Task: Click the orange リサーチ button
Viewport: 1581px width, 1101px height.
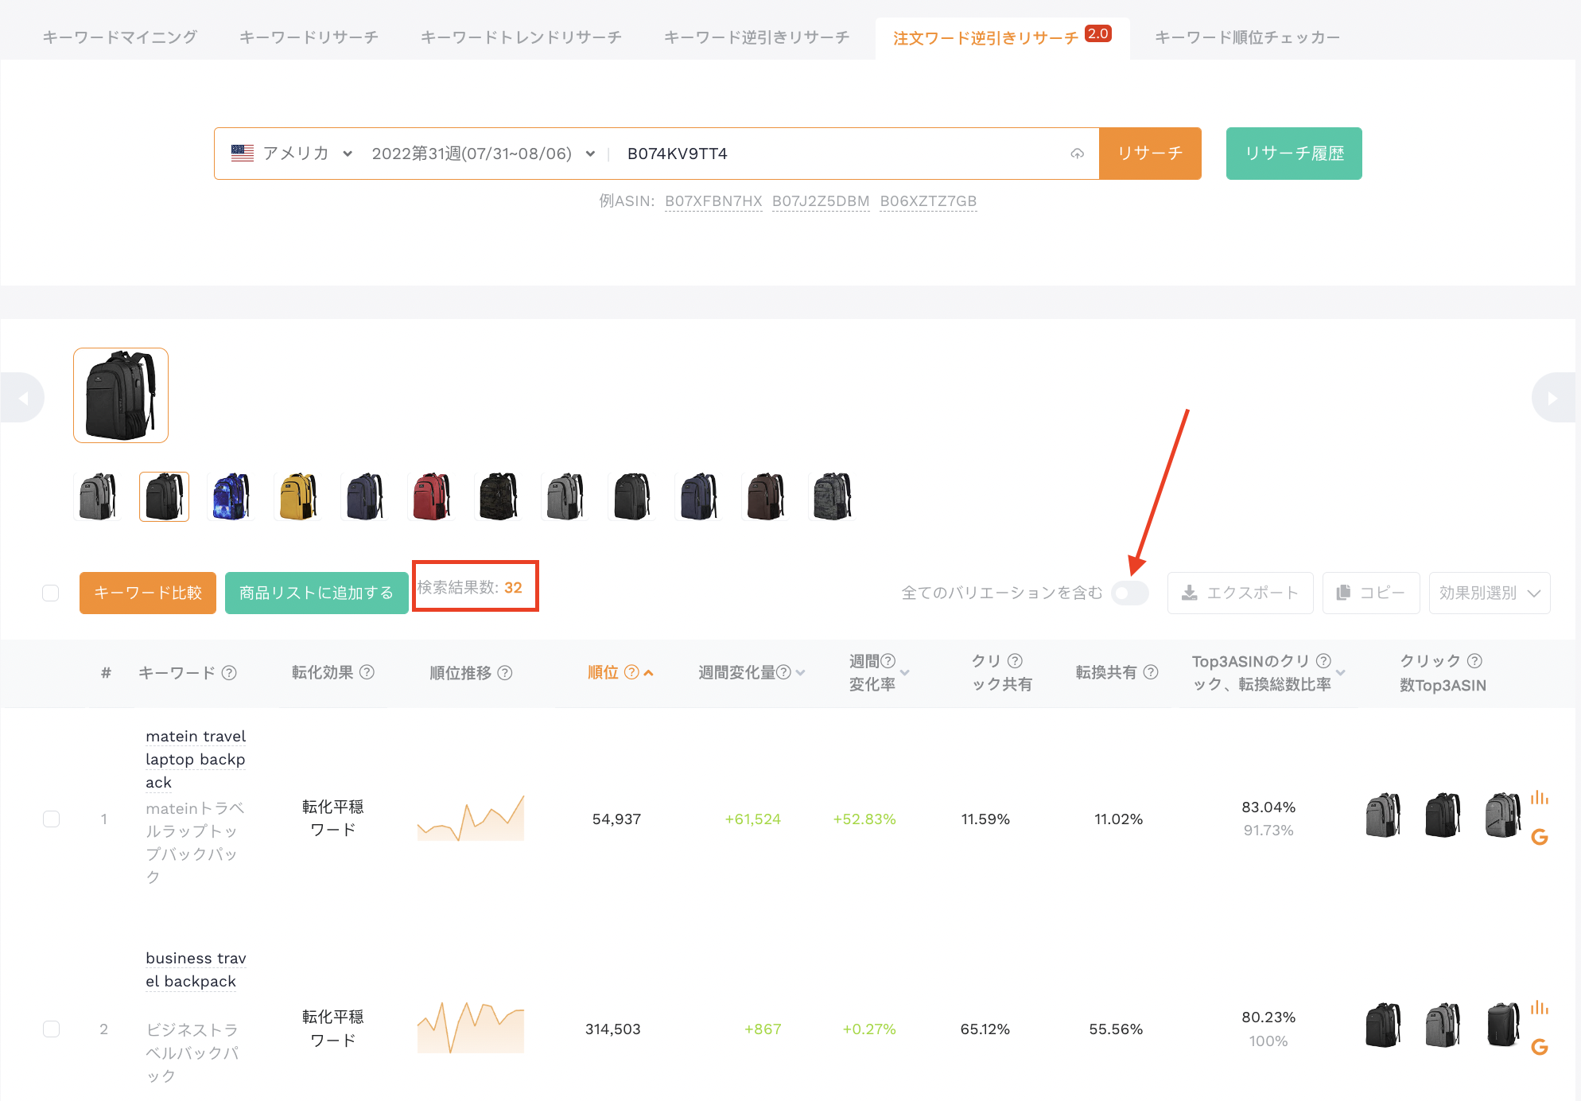Action: click(x=1150, y=154)
